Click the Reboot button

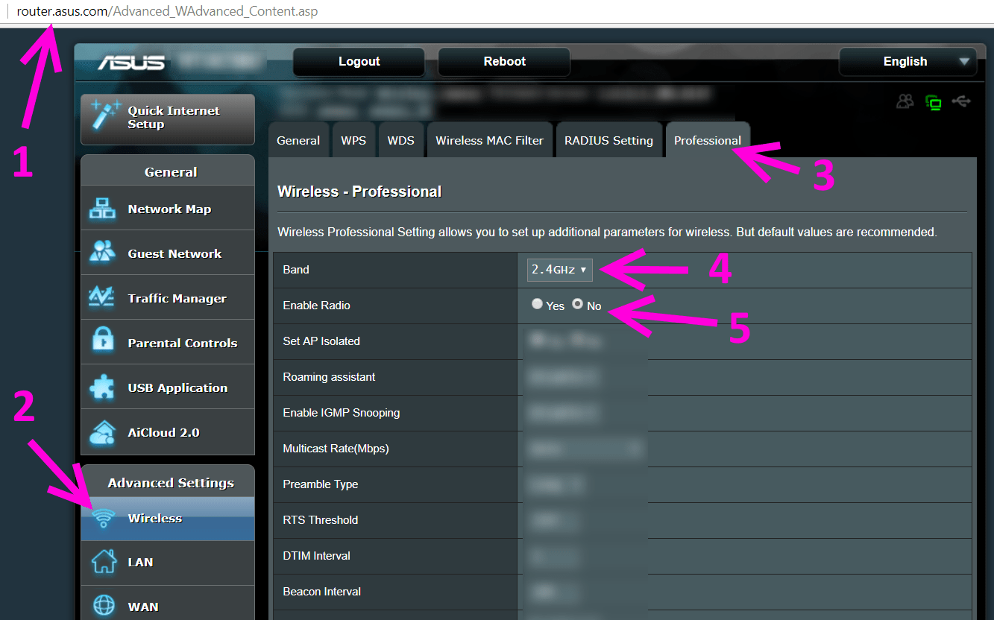pyautogui.click(x=504, y=62)
